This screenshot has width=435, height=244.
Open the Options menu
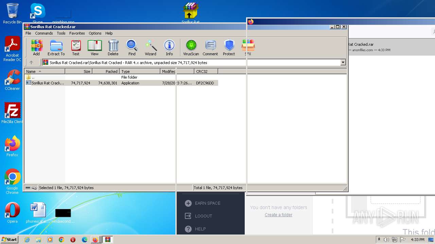point(95,33)
